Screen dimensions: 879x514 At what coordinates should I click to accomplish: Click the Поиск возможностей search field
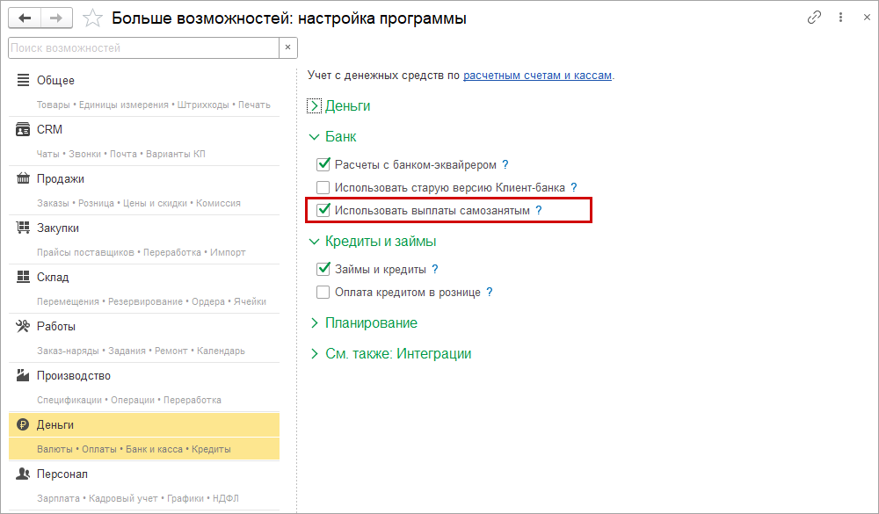(143, 47)
